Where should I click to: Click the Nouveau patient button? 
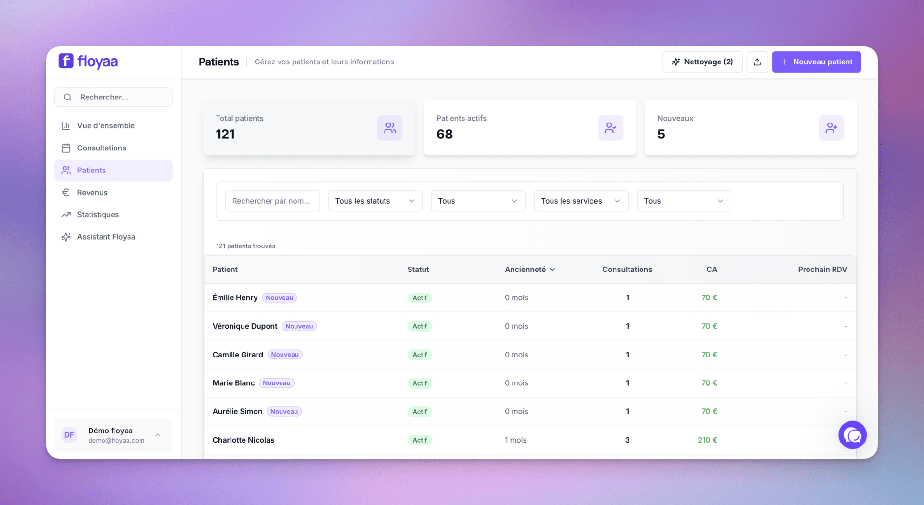click(x=816, y=62)
